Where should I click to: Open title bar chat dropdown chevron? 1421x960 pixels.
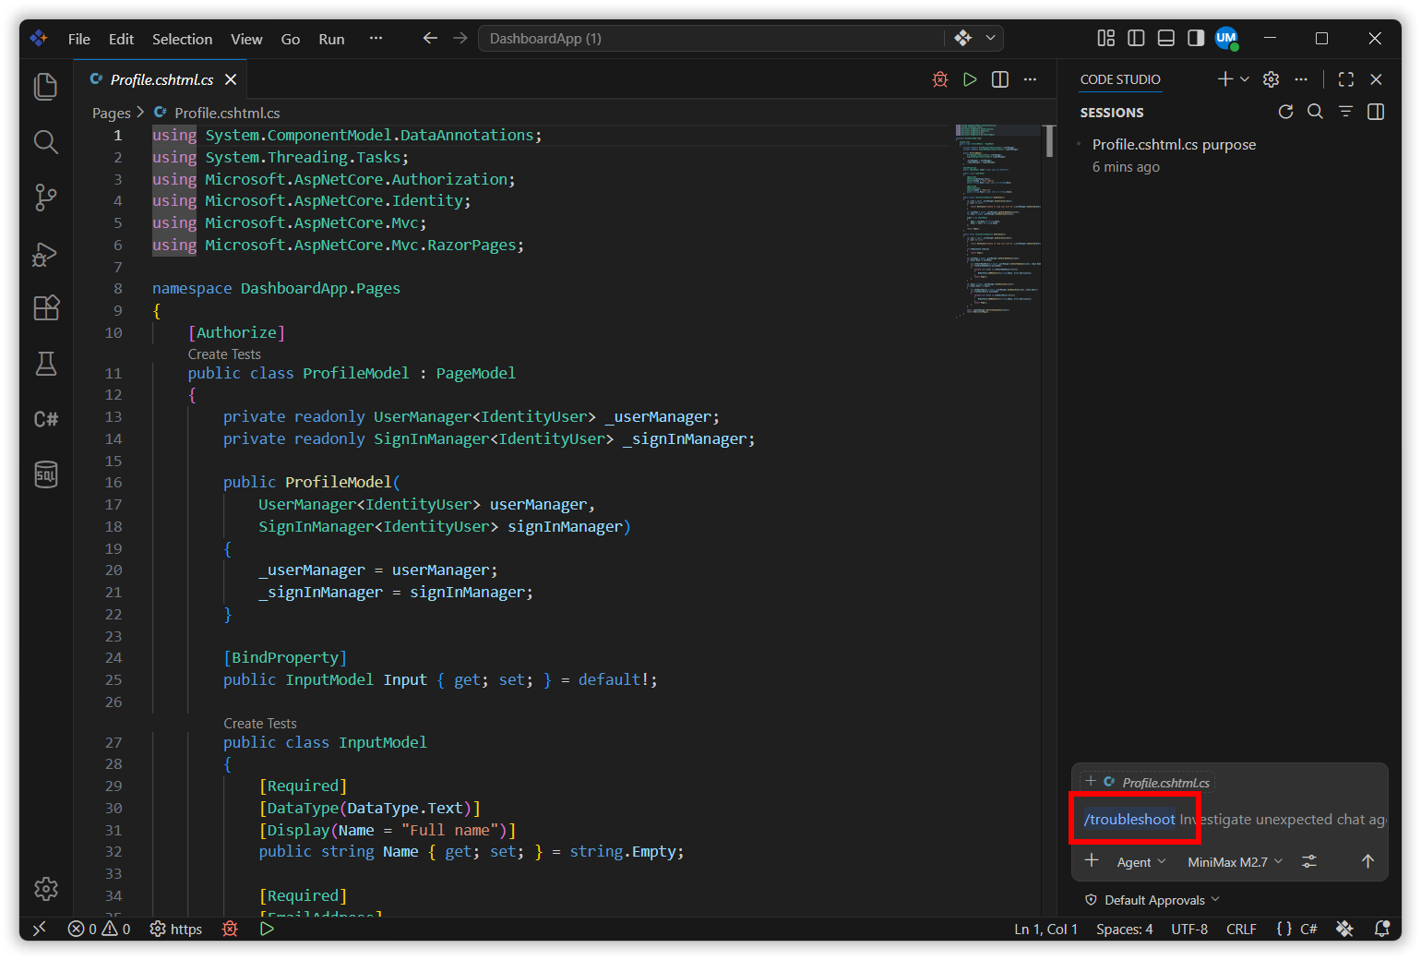point(990,38)
